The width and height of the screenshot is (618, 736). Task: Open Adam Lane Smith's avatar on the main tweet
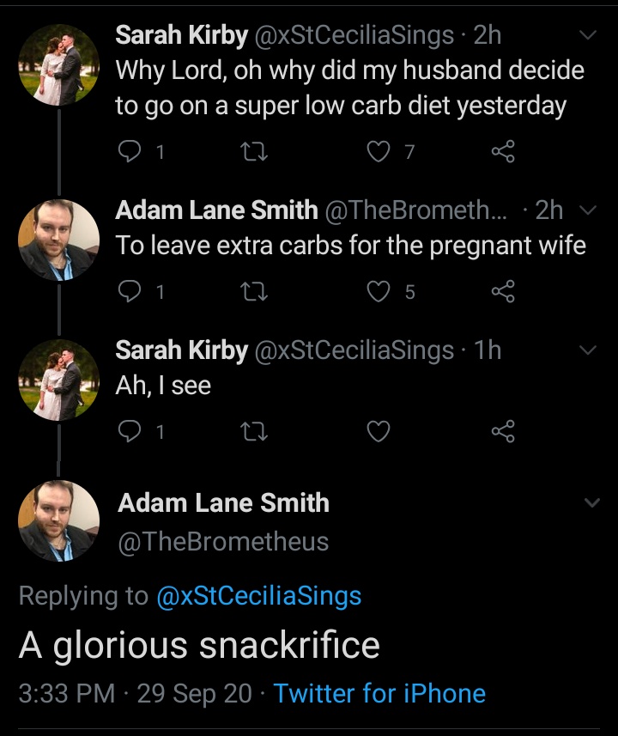[58, 520]
